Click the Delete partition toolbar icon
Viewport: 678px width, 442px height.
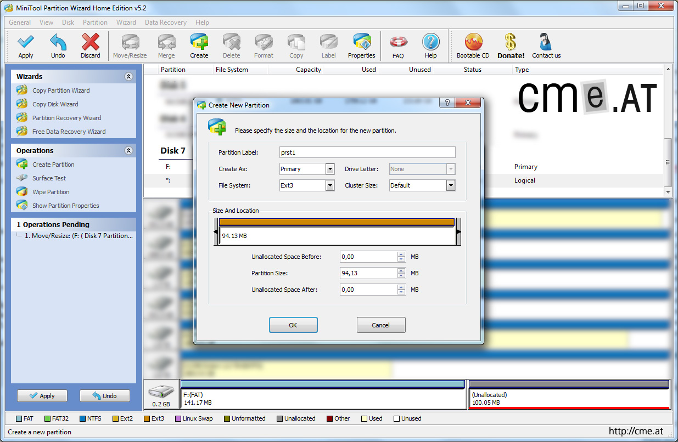pyautogui.click(x=232, y=46)
